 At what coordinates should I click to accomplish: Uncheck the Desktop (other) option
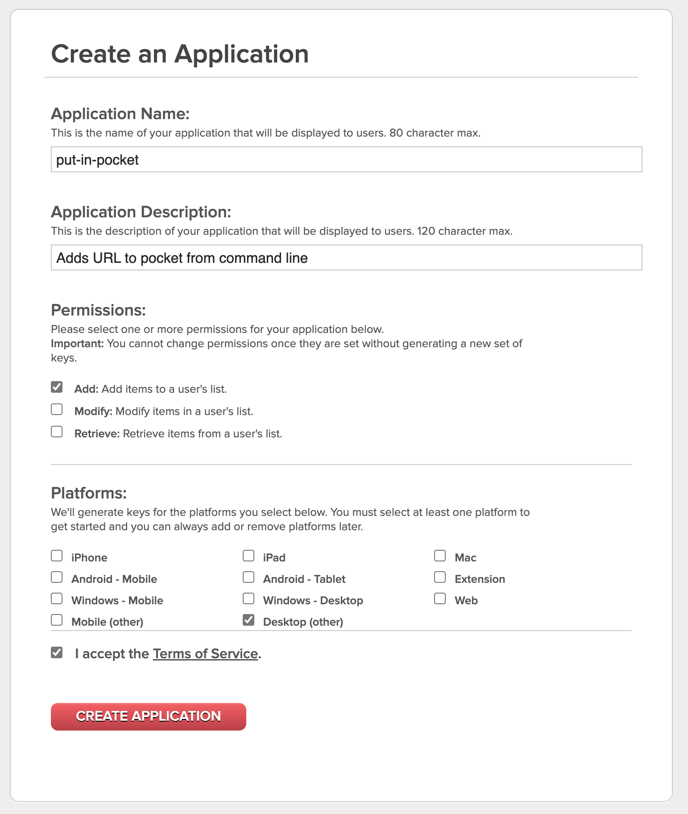pos(248,619)
